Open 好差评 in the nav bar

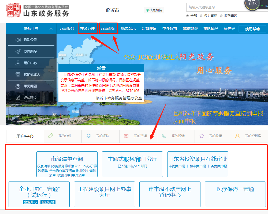(230, 28)
